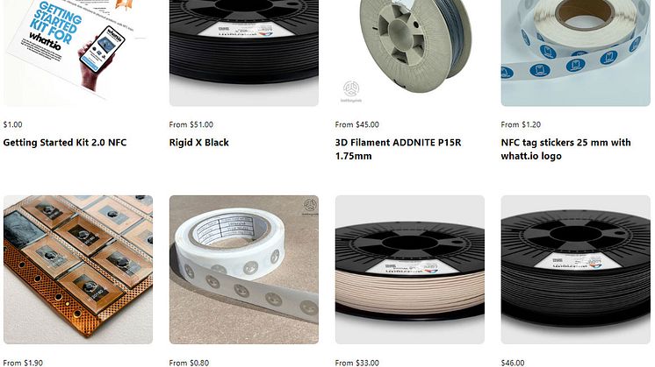Click the Getting Started Kit 2.0 NFC title

65,143
